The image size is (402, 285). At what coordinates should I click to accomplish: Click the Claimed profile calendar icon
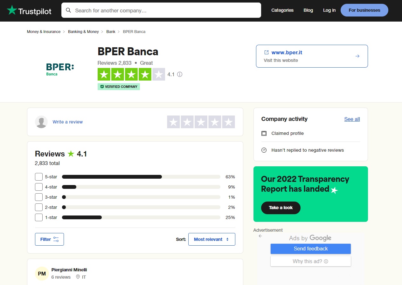264,133
